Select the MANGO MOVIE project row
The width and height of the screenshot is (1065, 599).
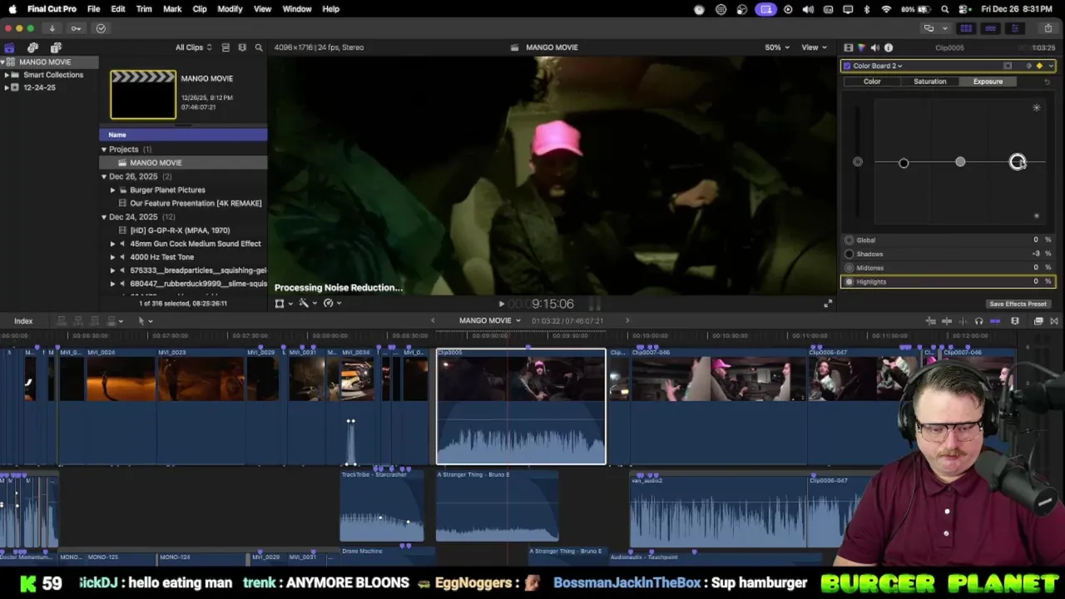point(183,163)
